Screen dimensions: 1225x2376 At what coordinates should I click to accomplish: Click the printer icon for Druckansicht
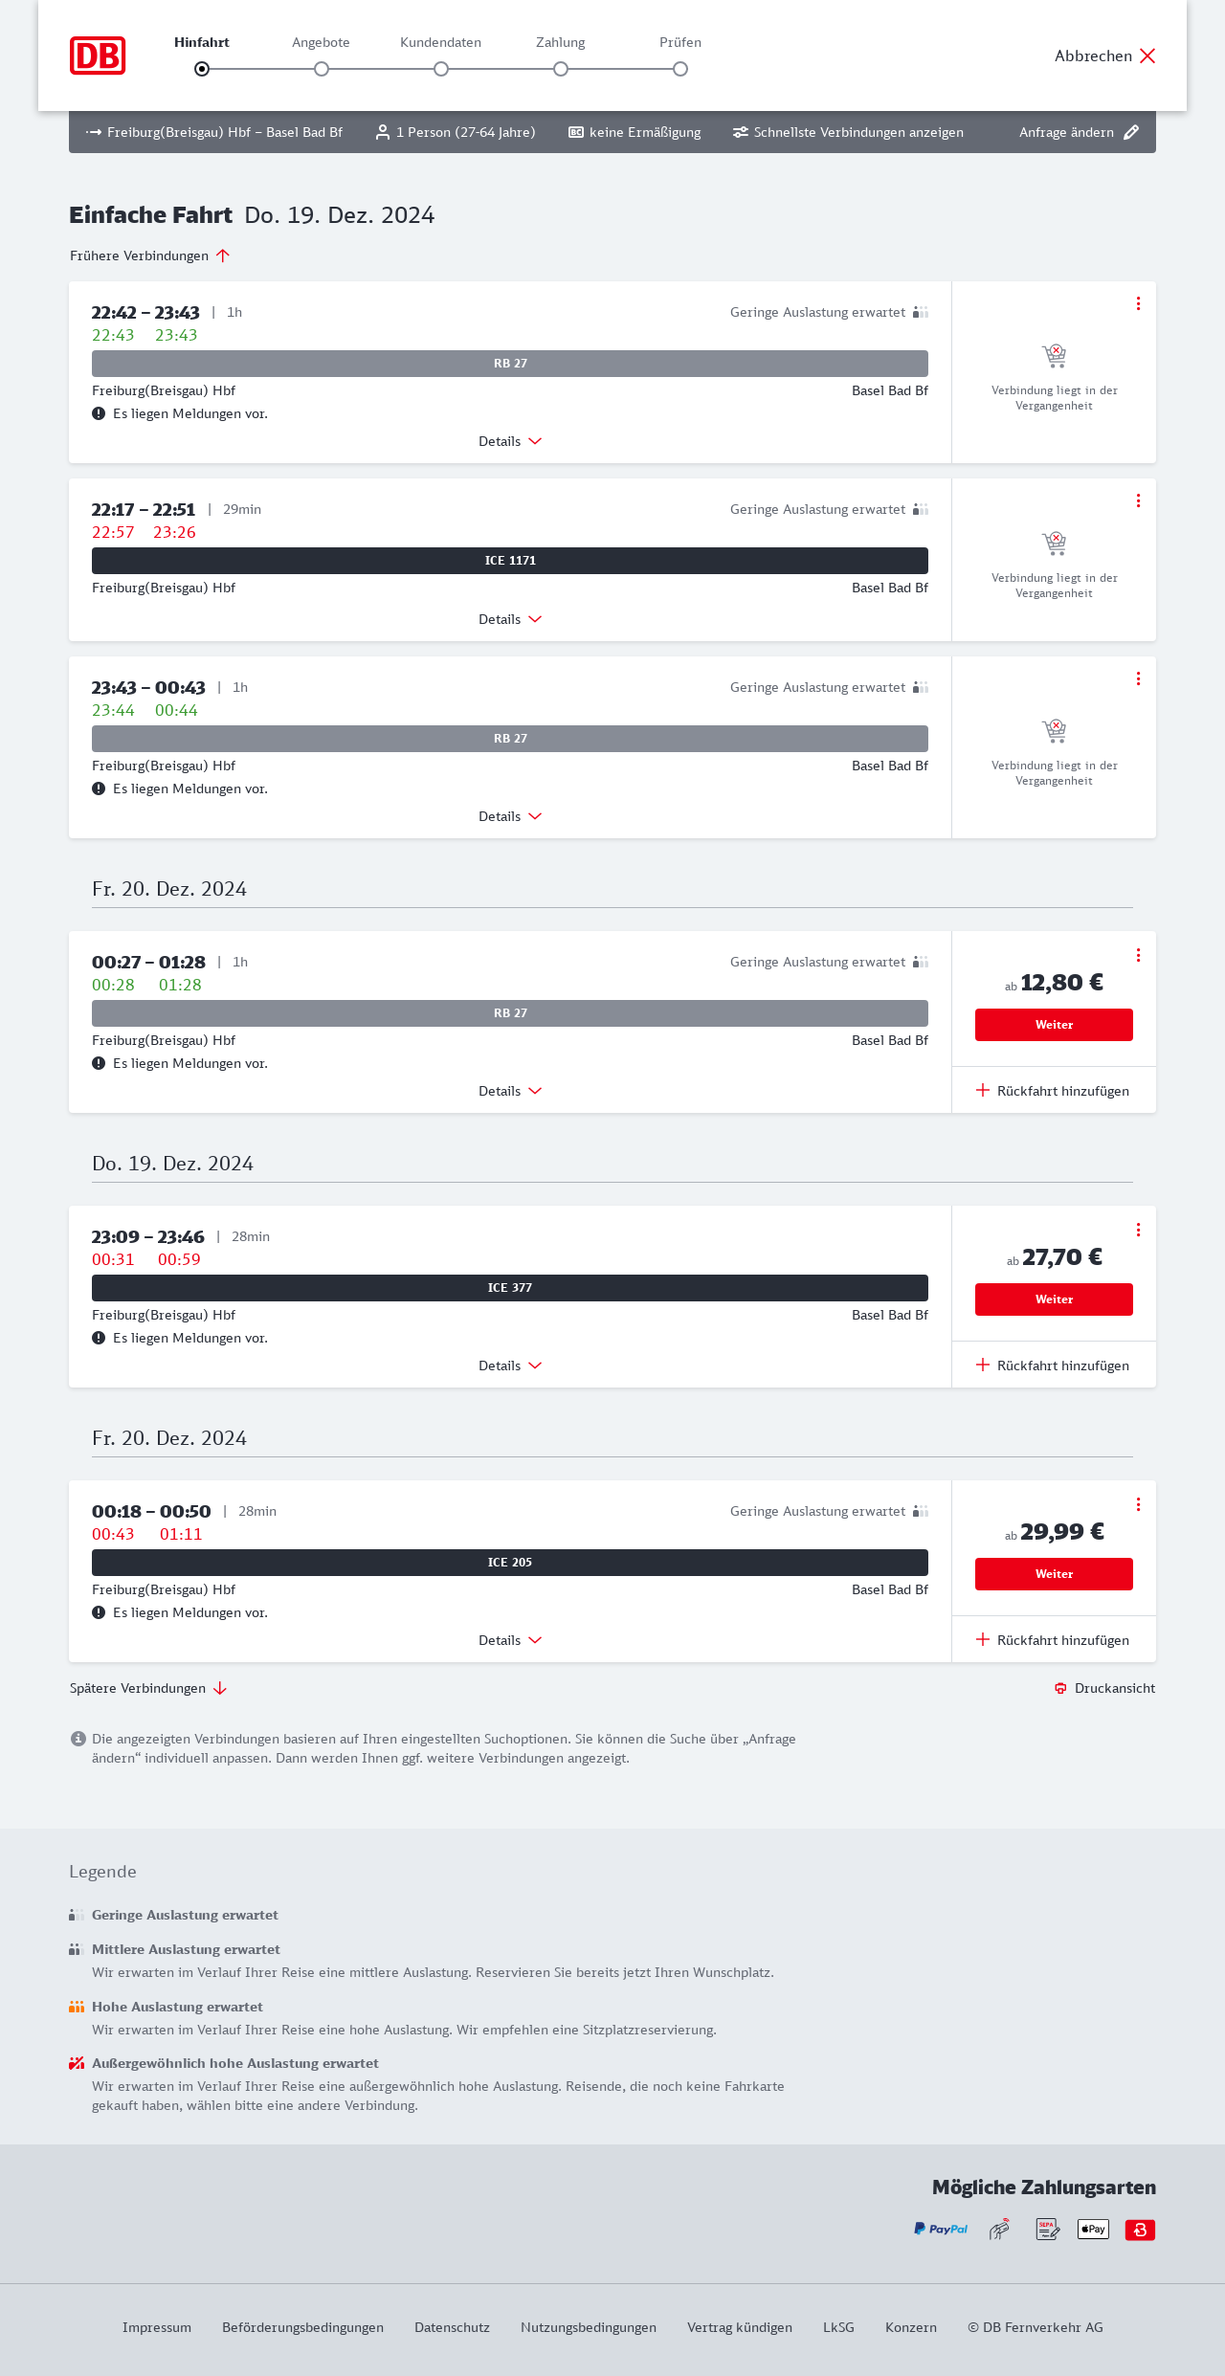click(x=1060, y=1688)
